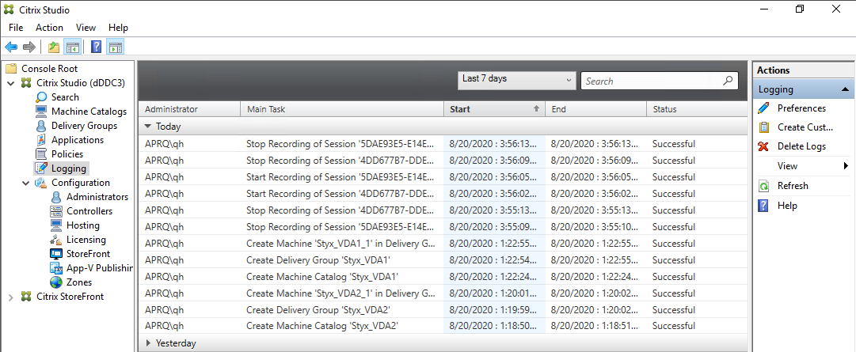
Task: Click inside the Search text field
Action: [x=649, y=81]
